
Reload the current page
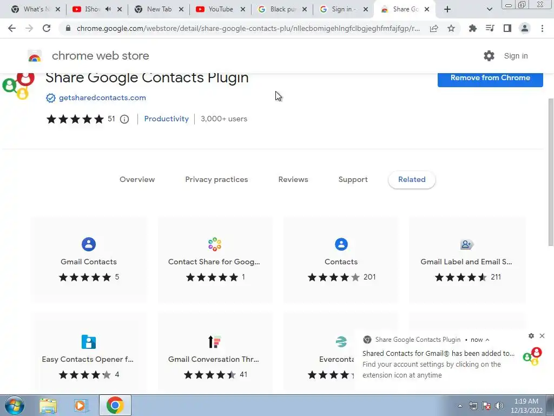[47, 28]
